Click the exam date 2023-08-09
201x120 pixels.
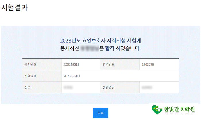click(72, 76)
